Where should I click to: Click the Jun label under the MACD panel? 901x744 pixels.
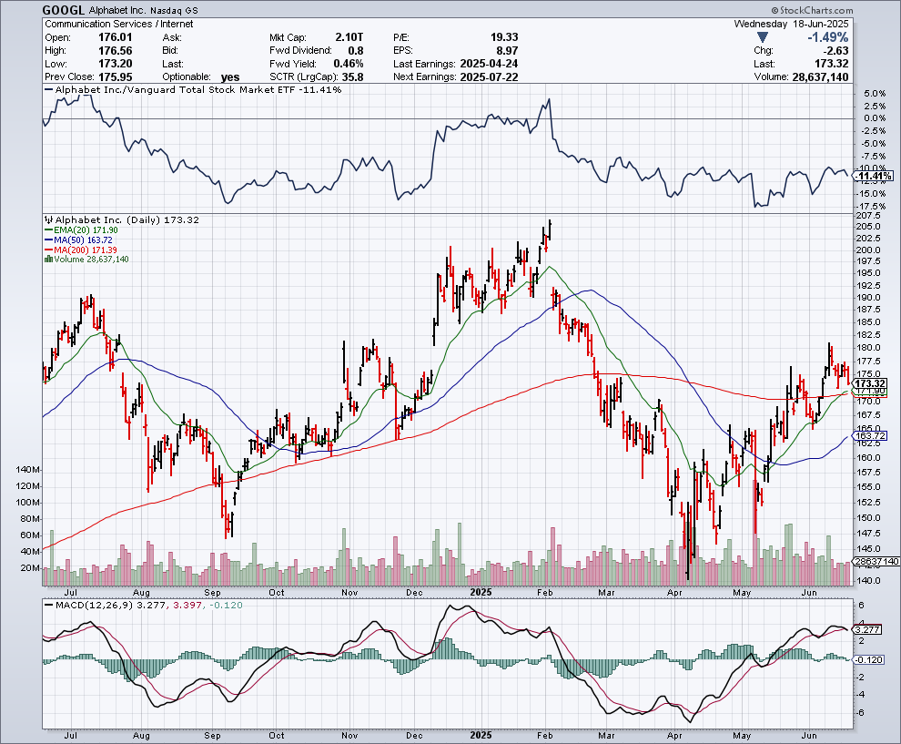(x=809, y=736)
